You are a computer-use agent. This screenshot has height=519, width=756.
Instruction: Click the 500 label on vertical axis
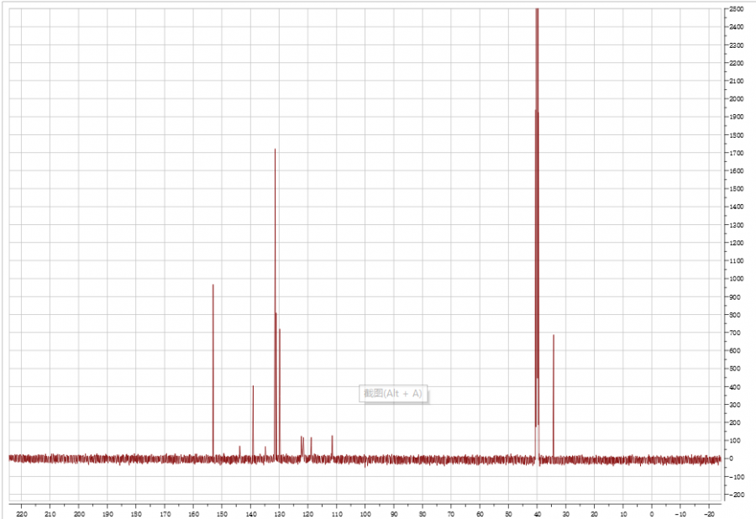click(x=736, y=369)
